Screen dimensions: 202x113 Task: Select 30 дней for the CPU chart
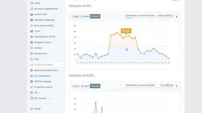coord(95,16)
